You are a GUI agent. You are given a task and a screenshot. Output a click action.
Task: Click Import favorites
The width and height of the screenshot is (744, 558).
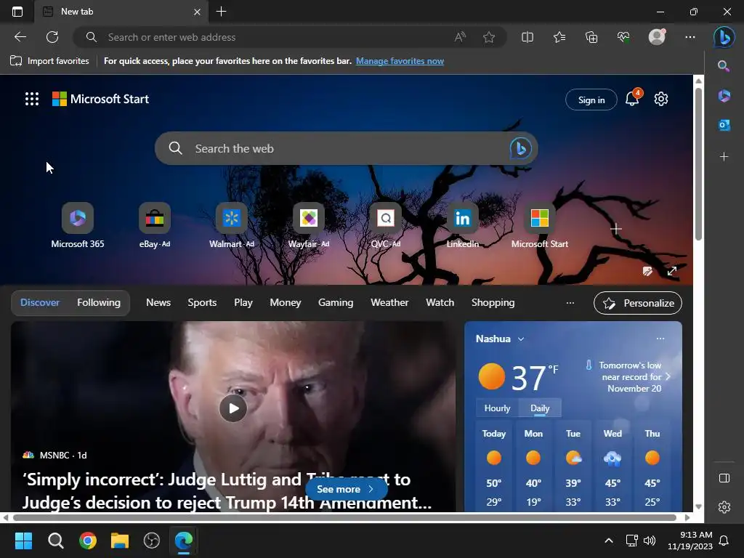pyautogui.click(x=49, y=61)
